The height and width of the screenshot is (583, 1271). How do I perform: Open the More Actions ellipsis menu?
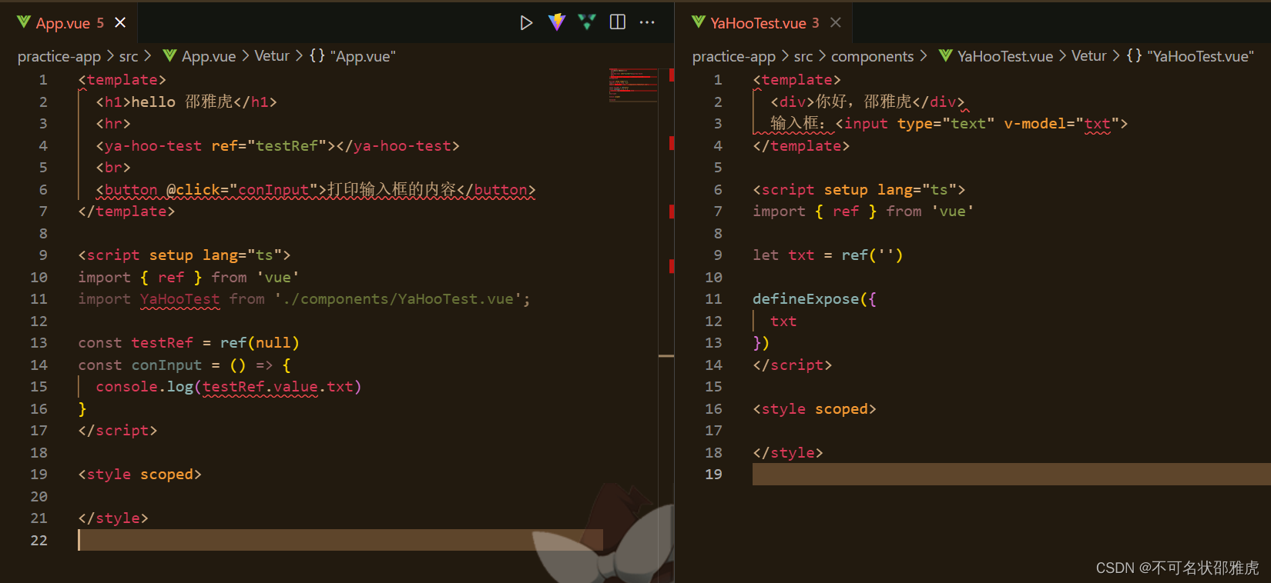coord(647,22)
